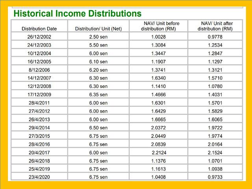The width and height of the screenshot is (252, 189).
Task: Select NAV after value 0.9778
Action: (215, 37)
